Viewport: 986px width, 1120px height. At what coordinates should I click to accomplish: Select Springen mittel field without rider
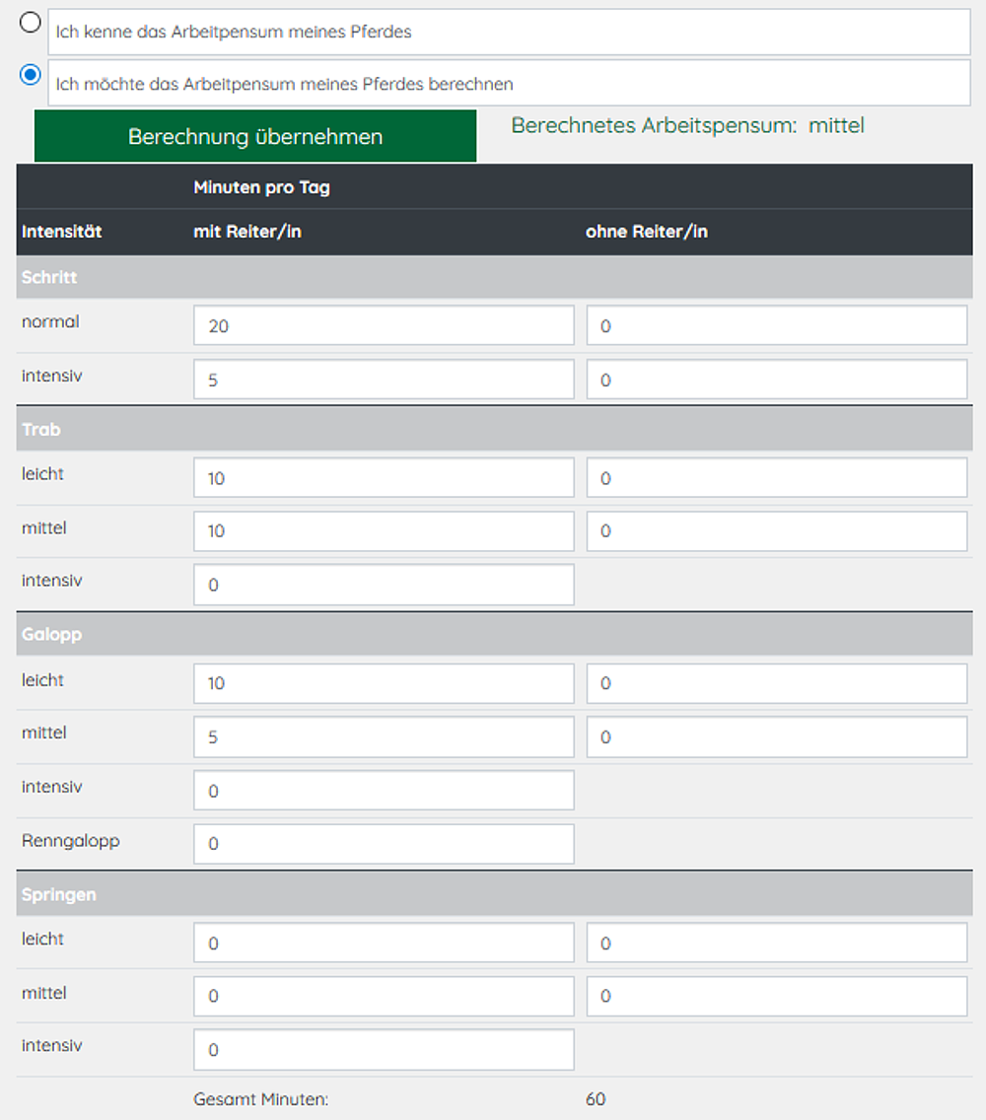(x=776, y=996)
